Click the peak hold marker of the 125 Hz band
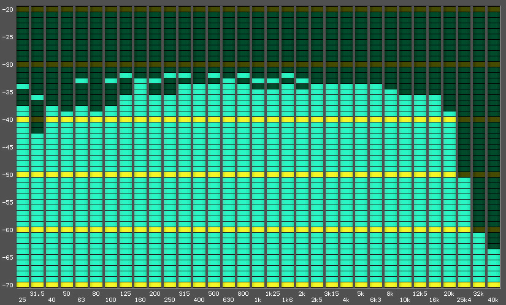The height and width of the screenshot is (305, 506). coord(126,75)
